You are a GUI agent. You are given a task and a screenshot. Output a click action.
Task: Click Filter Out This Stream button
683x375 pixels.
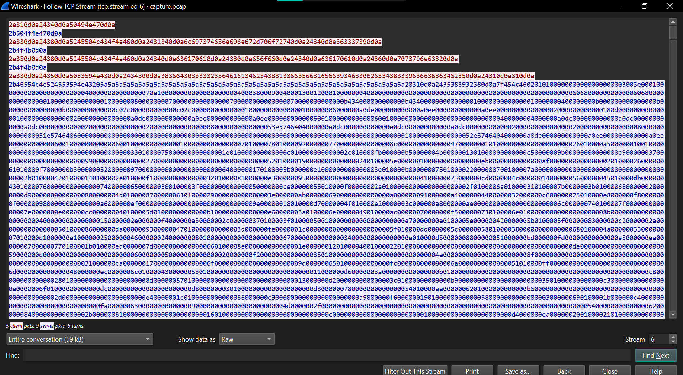coord(415,371)
